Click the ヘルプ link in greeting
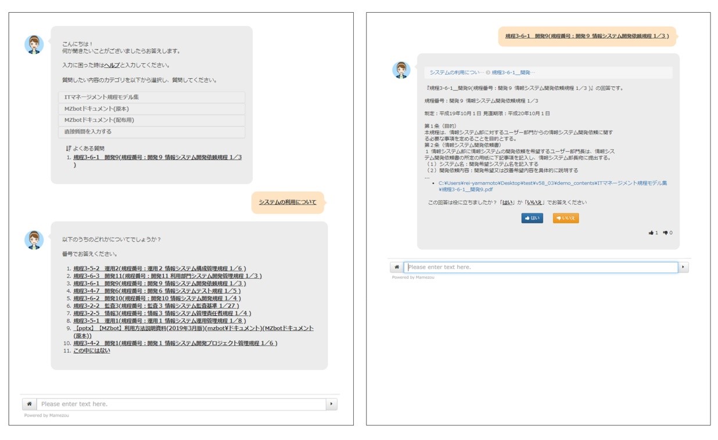 point(112,66)
